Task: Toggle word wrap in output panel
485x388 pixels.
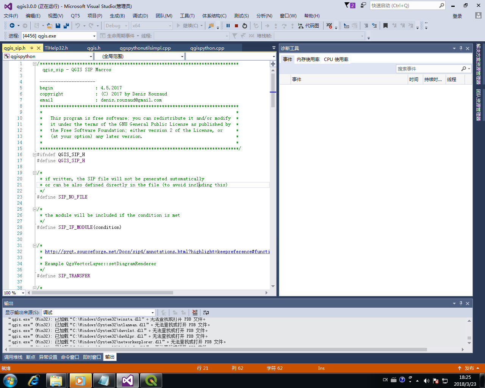Action: (206, 313)
